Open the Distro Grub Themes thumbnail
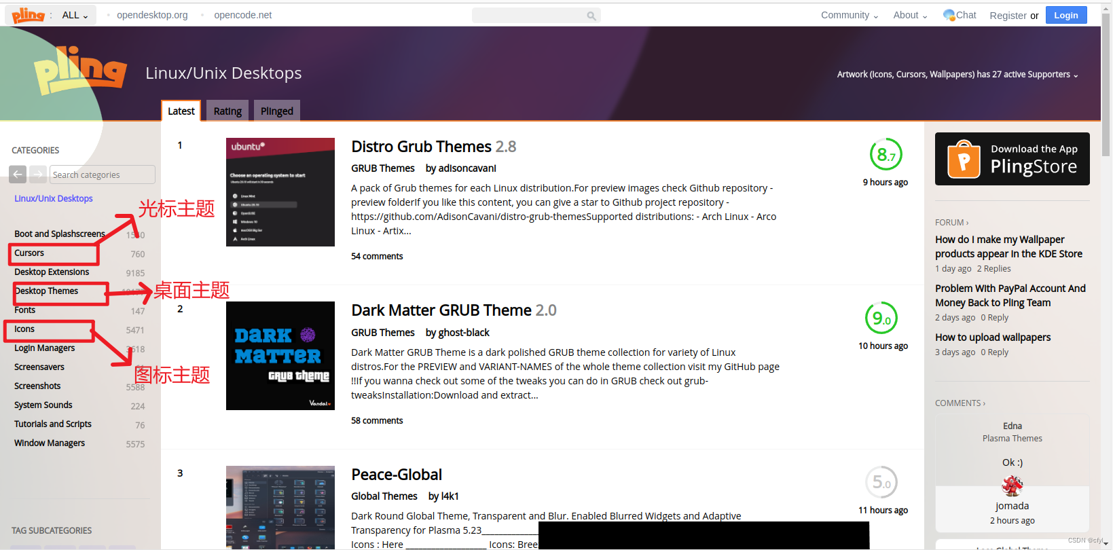Screen dimensions: 1113x550 tap(280, 192)
